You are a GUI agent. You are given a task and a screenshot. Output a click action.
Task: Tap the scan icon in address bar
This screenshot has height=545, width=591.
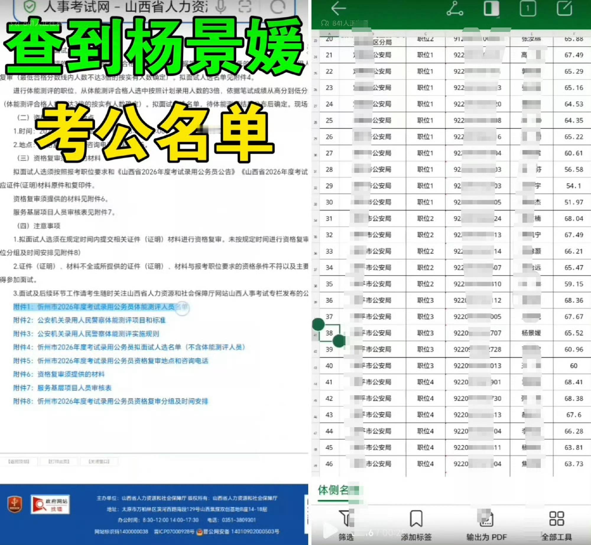point(245,6)
